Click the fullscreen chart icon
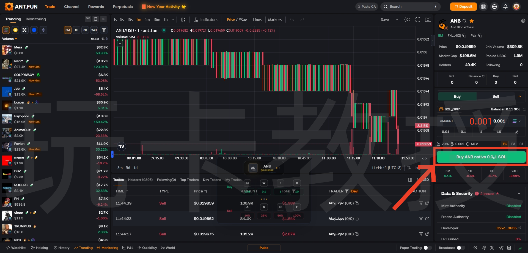 pos(418,20)
